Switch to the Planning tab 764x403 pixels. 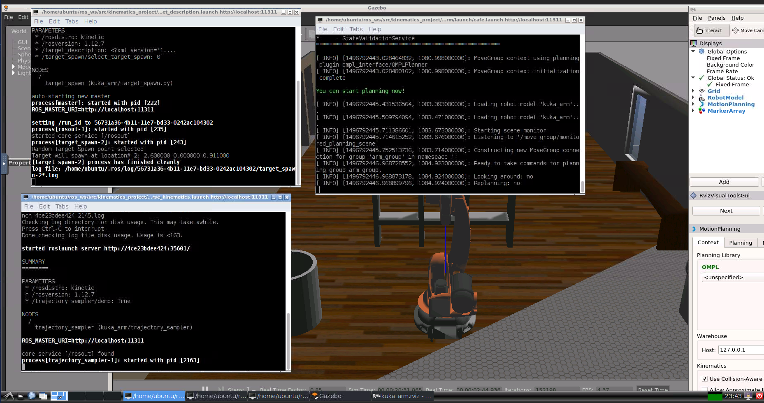point(741,243)
